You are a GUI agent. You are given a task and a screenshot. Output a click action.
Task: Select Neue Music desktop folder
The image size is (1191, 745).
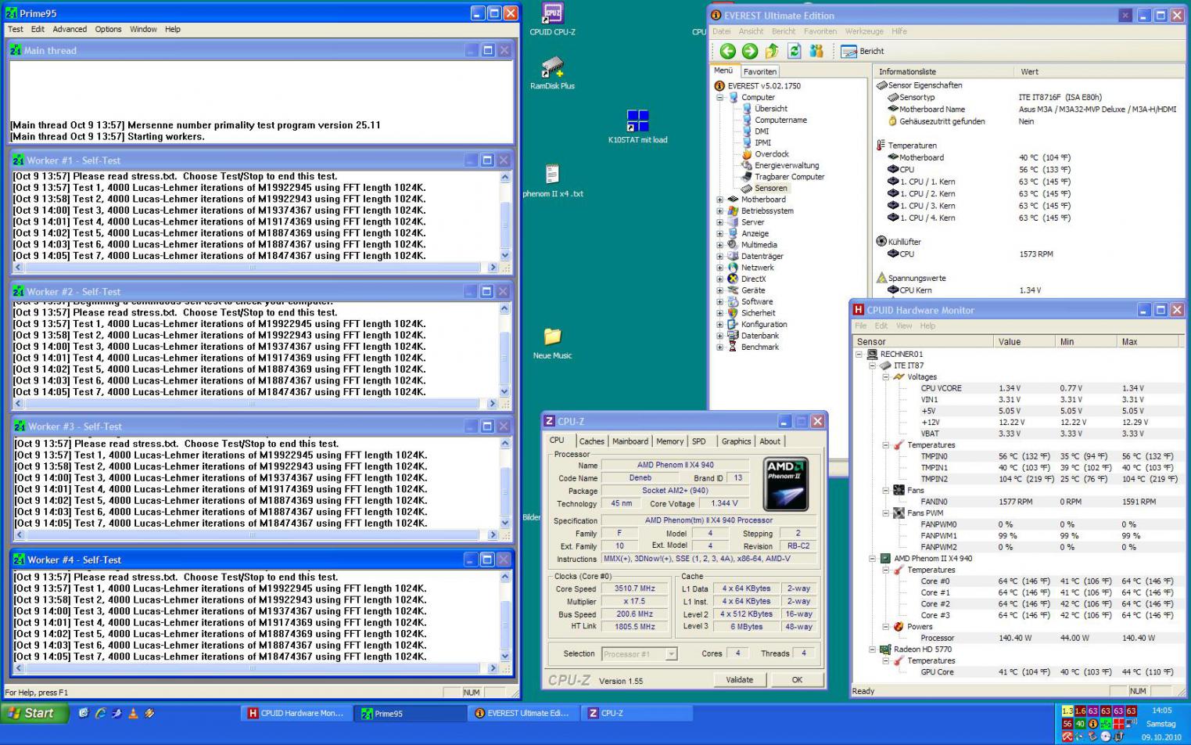553,344
